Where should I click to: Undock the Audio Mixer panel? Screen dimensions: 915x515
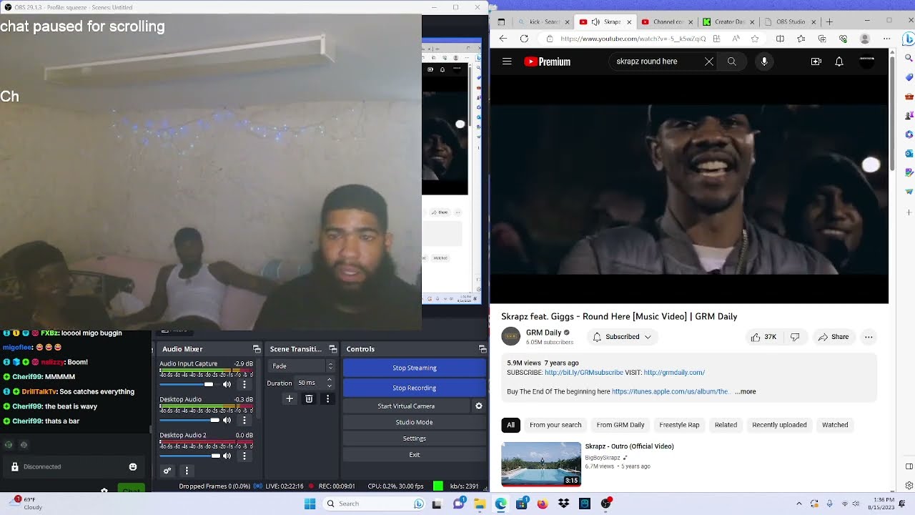[257, 349]
